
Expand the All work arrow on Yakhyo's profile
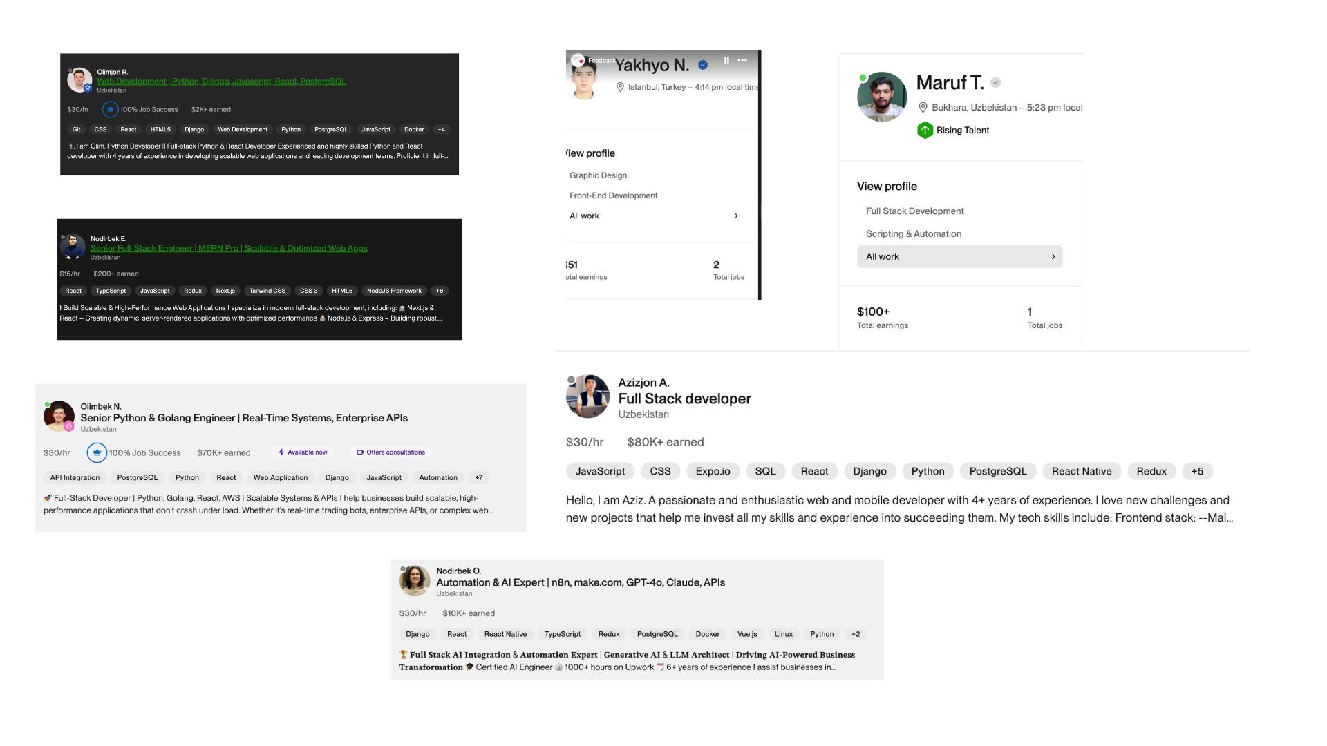point(736,216)
